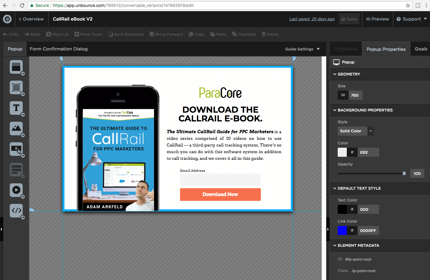Select the Custom HTML code tool
Viewport: 430px width, 280px height.
pos(16,211)
